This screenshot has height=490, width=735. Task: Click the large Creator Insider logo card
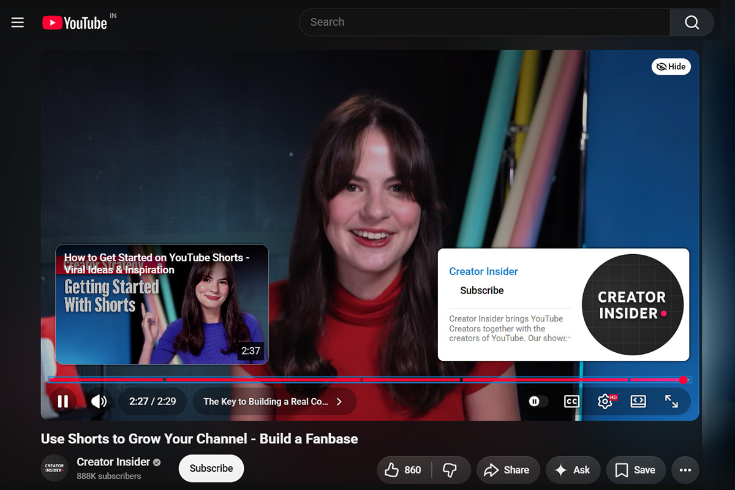[632, 304]
